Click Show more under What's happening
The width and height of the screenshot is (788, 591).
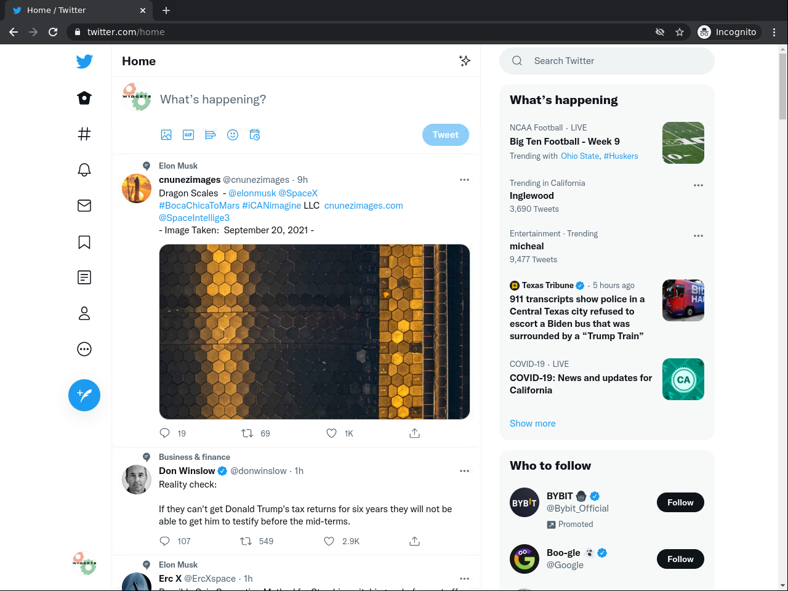533,424
